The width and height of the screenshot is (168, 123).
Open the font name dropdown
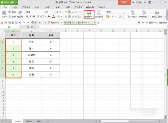point(44,12)
